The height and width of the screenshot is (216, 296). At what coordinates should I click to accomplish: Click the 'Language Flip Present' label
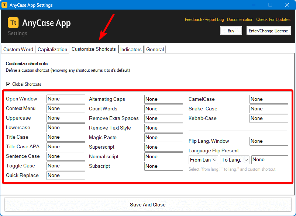(213, 151)
